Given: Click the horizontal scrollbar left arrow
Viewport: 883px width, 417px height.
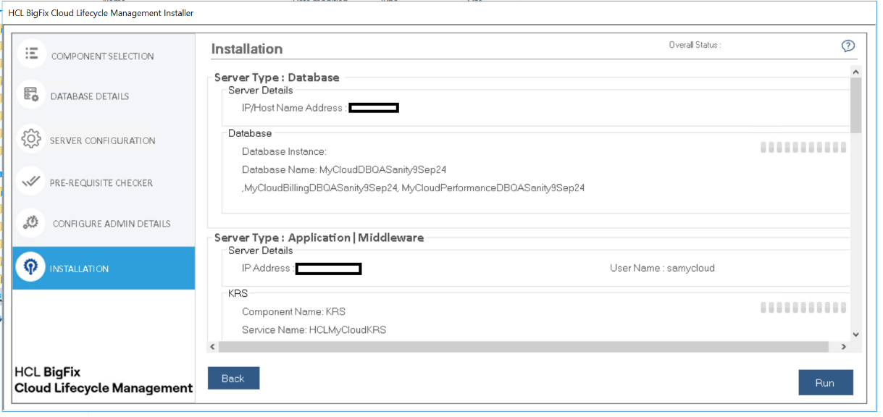Looking at the screenshot, I should 212,347.
